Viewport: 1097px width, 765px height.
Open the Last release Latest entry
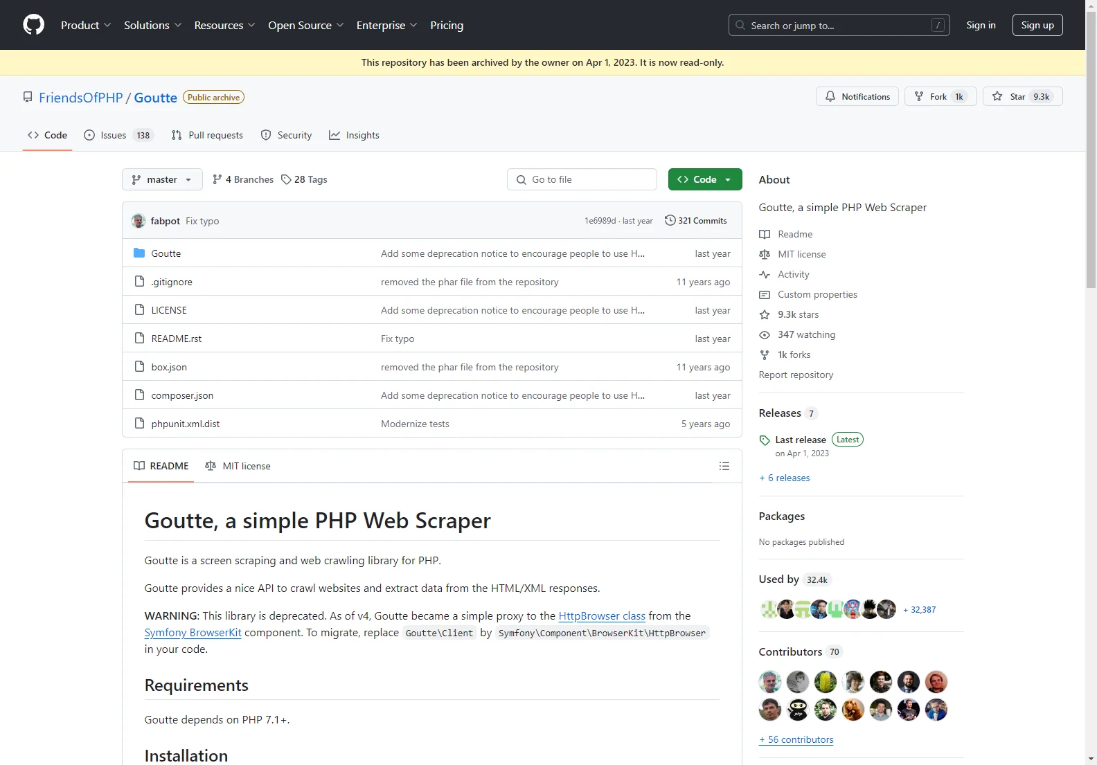(811, 445)
